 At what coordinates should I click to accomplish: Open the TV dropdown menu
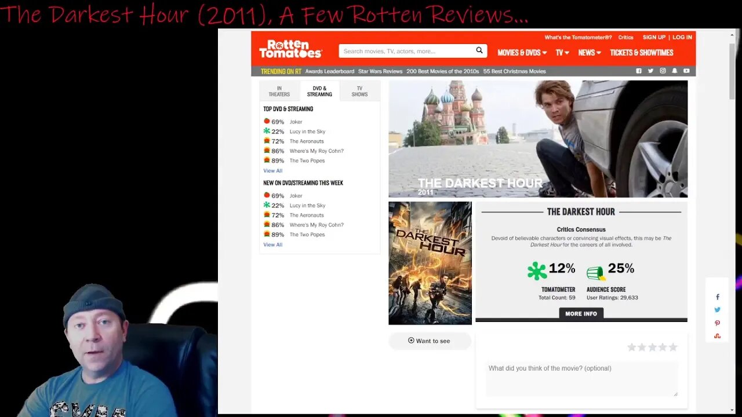pyautogui.click(x=562, y=53)
